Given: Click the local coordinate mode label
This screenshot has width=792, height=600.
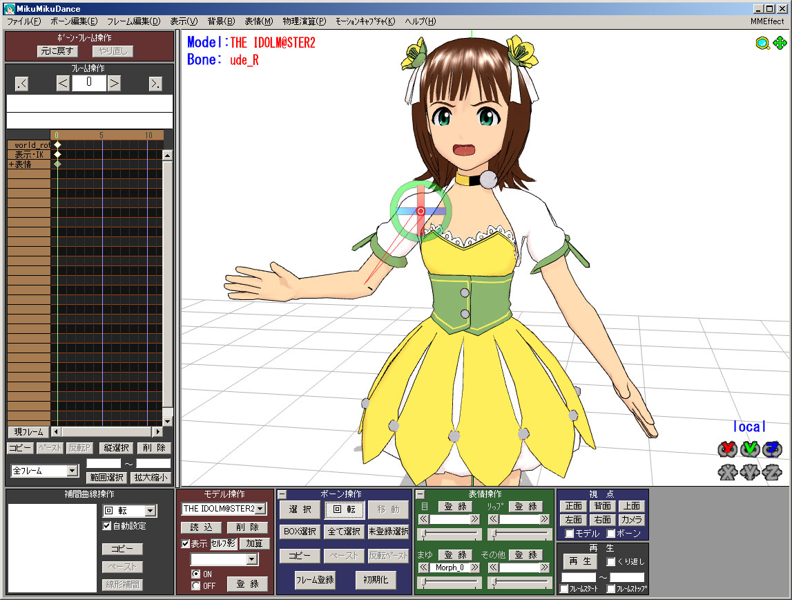Looking at the screenshot, I should tap(750, 426).
